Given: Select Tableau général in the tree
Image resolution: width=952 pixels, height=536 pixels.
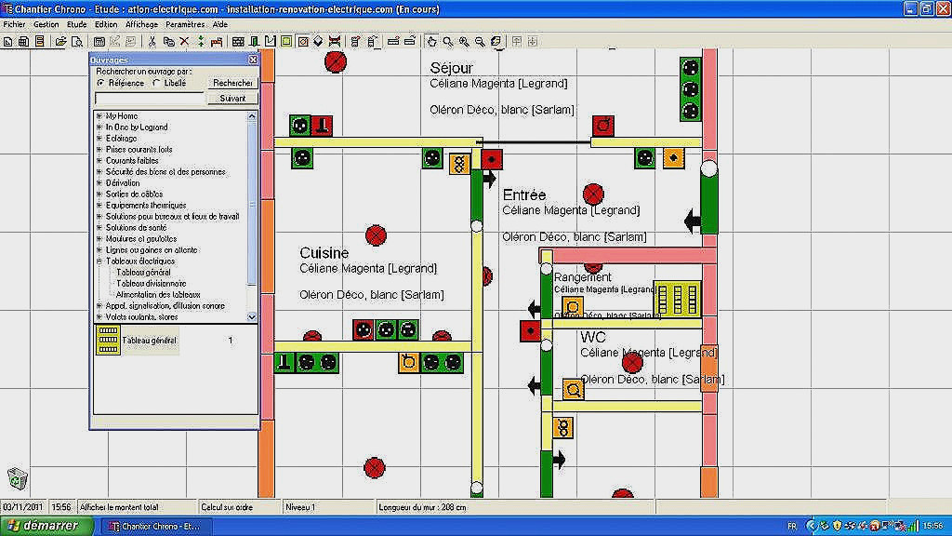Looking at the screenshot, I should click(x=143, y=273).
